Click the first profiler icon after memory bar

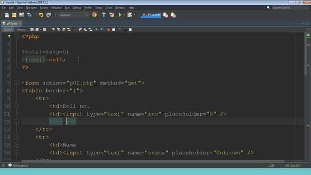tap(165, 15)
